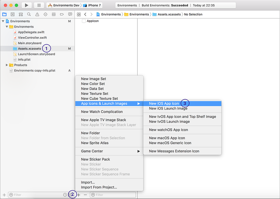Go back in editor history

(85, 14)
